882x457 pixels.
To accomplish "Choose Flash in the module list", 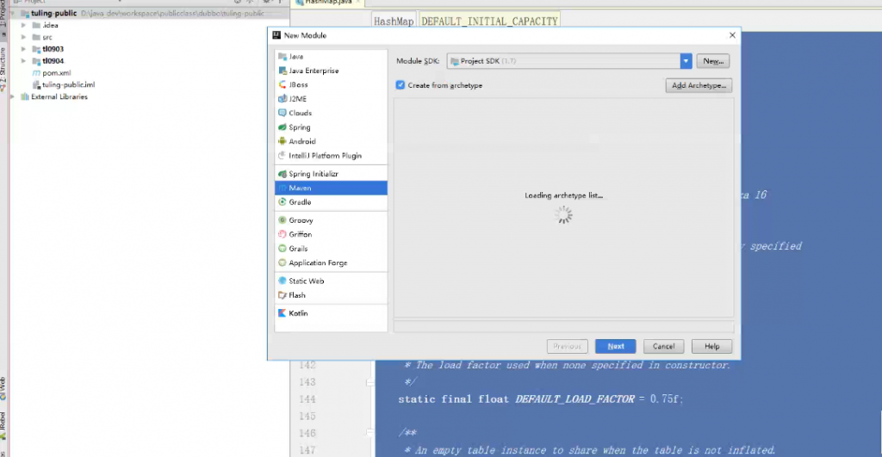I will click(x=331, y=295).
